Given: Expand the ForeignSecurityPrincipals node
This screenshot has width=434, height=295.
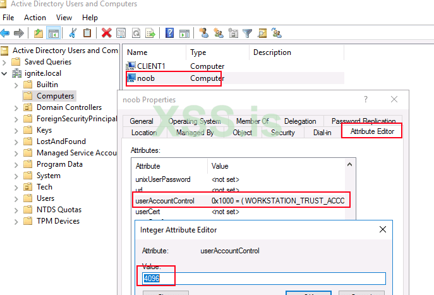Looking at the screenshot, I should pos(16,119).
